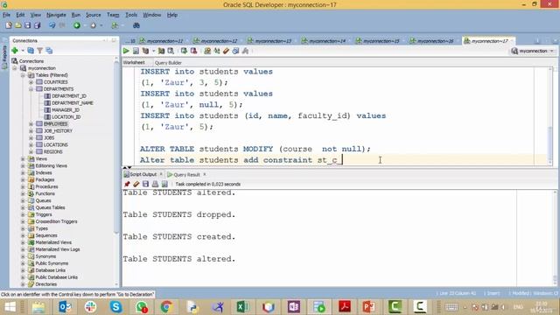Click the ALTER TABLE students MODIFY line
This screenshot has width=560, height=315.
(x=255, y=149)
